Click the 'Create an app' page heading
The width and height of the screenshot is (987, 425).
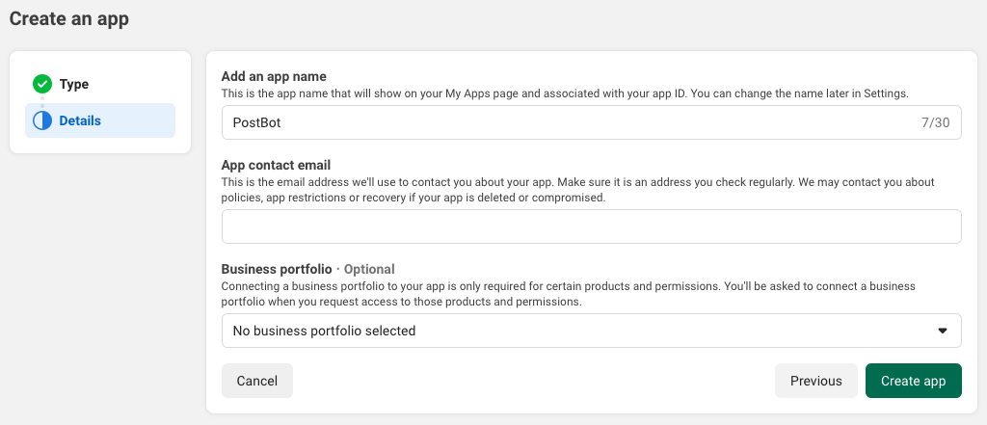tap(68, 18)
